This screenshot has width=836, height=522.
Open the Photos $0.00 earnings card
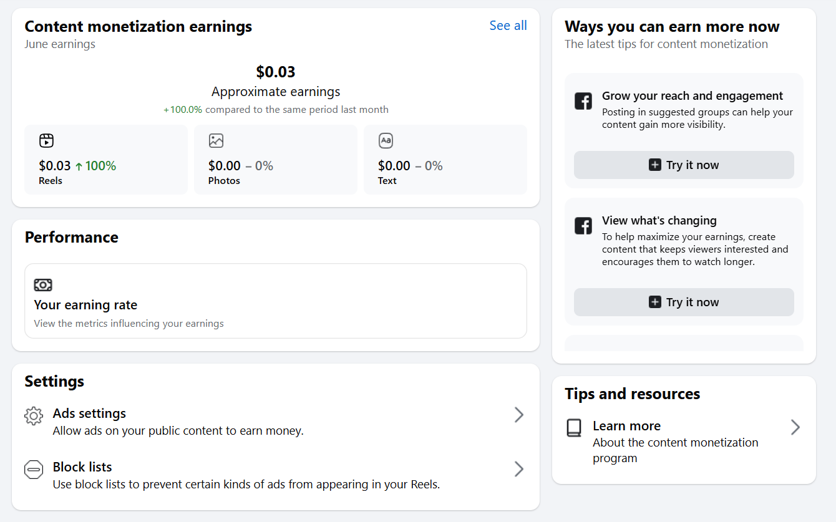276,160
